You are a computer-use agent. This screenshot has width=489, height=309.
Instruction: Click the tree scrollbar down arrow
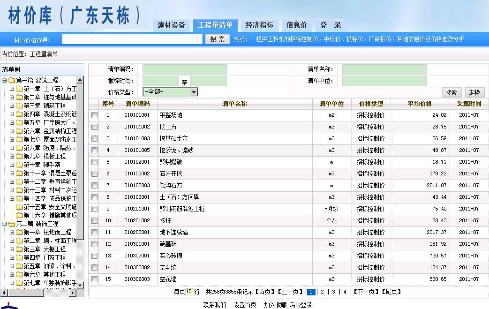click(80, 285)
